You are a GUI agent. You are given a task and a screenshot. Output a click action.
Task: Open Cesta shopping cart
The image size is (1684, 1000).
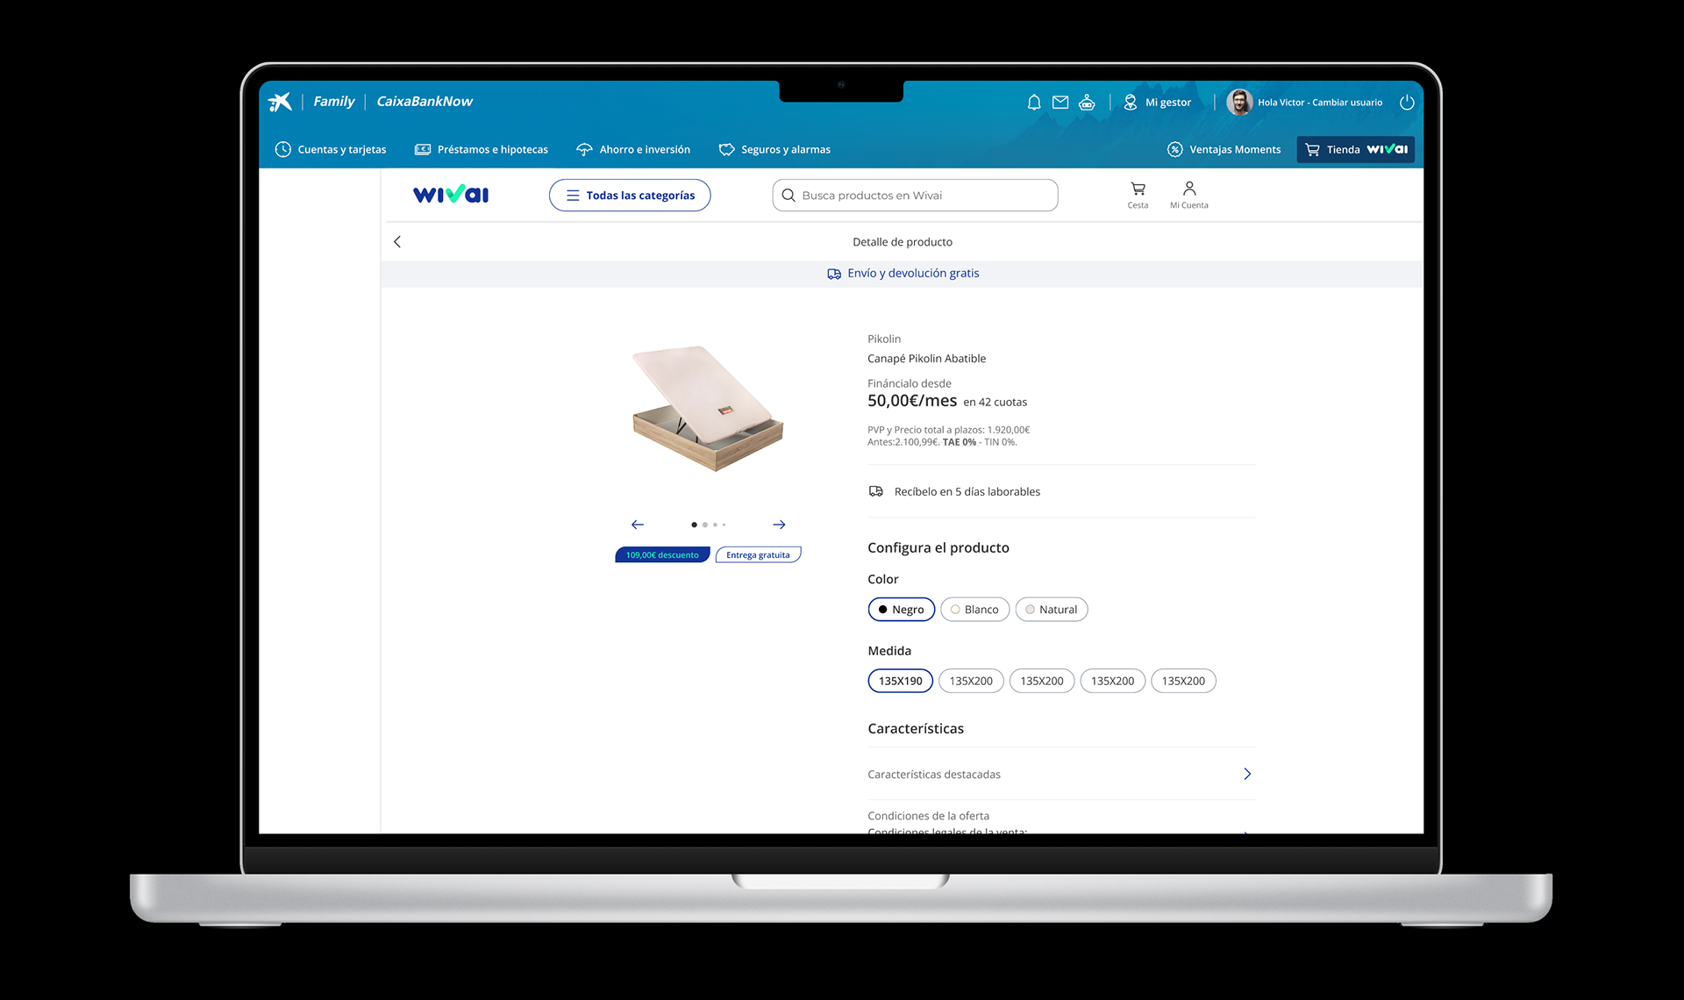(1138, 195)
